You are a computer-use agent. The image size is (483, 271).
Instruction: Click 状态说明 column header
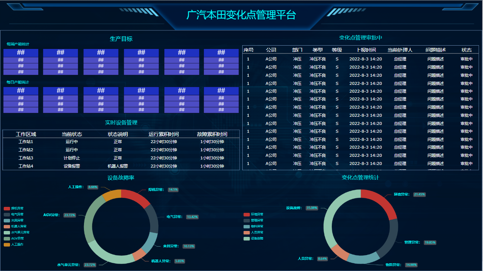click(118, 134)
